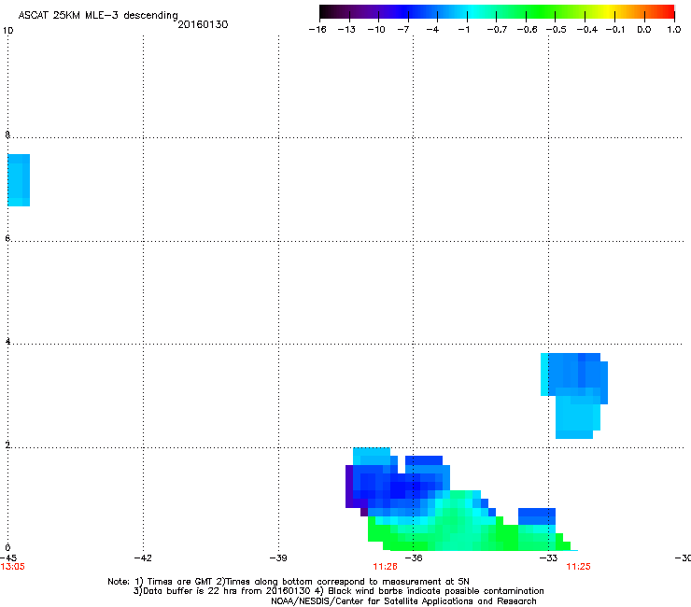Image resolution: width=691 pixels, height=607 pixels.
Task: Click the '-7' colorbar label
Action: [403, 30]
